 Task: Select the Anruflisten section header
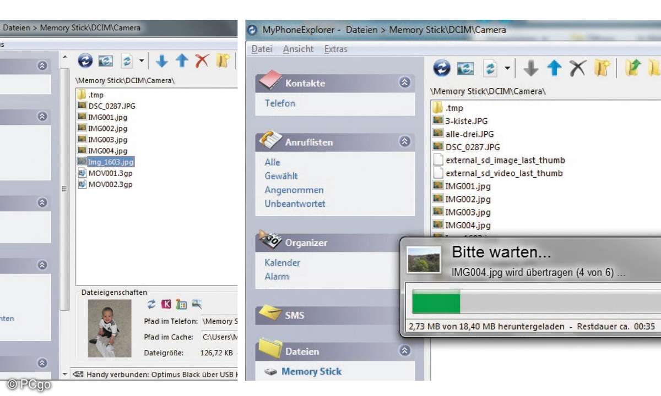coord(335,141)
